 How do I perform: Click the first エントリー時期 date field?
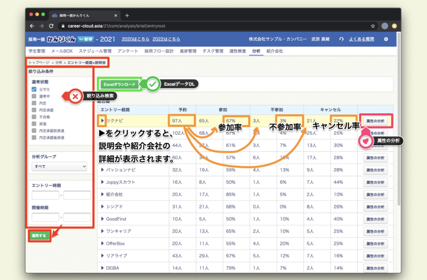[45, 195]
